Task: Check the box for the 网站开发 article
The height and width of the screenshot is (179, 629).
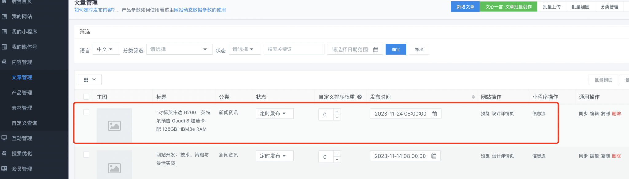Action: (x=86, y=155)
